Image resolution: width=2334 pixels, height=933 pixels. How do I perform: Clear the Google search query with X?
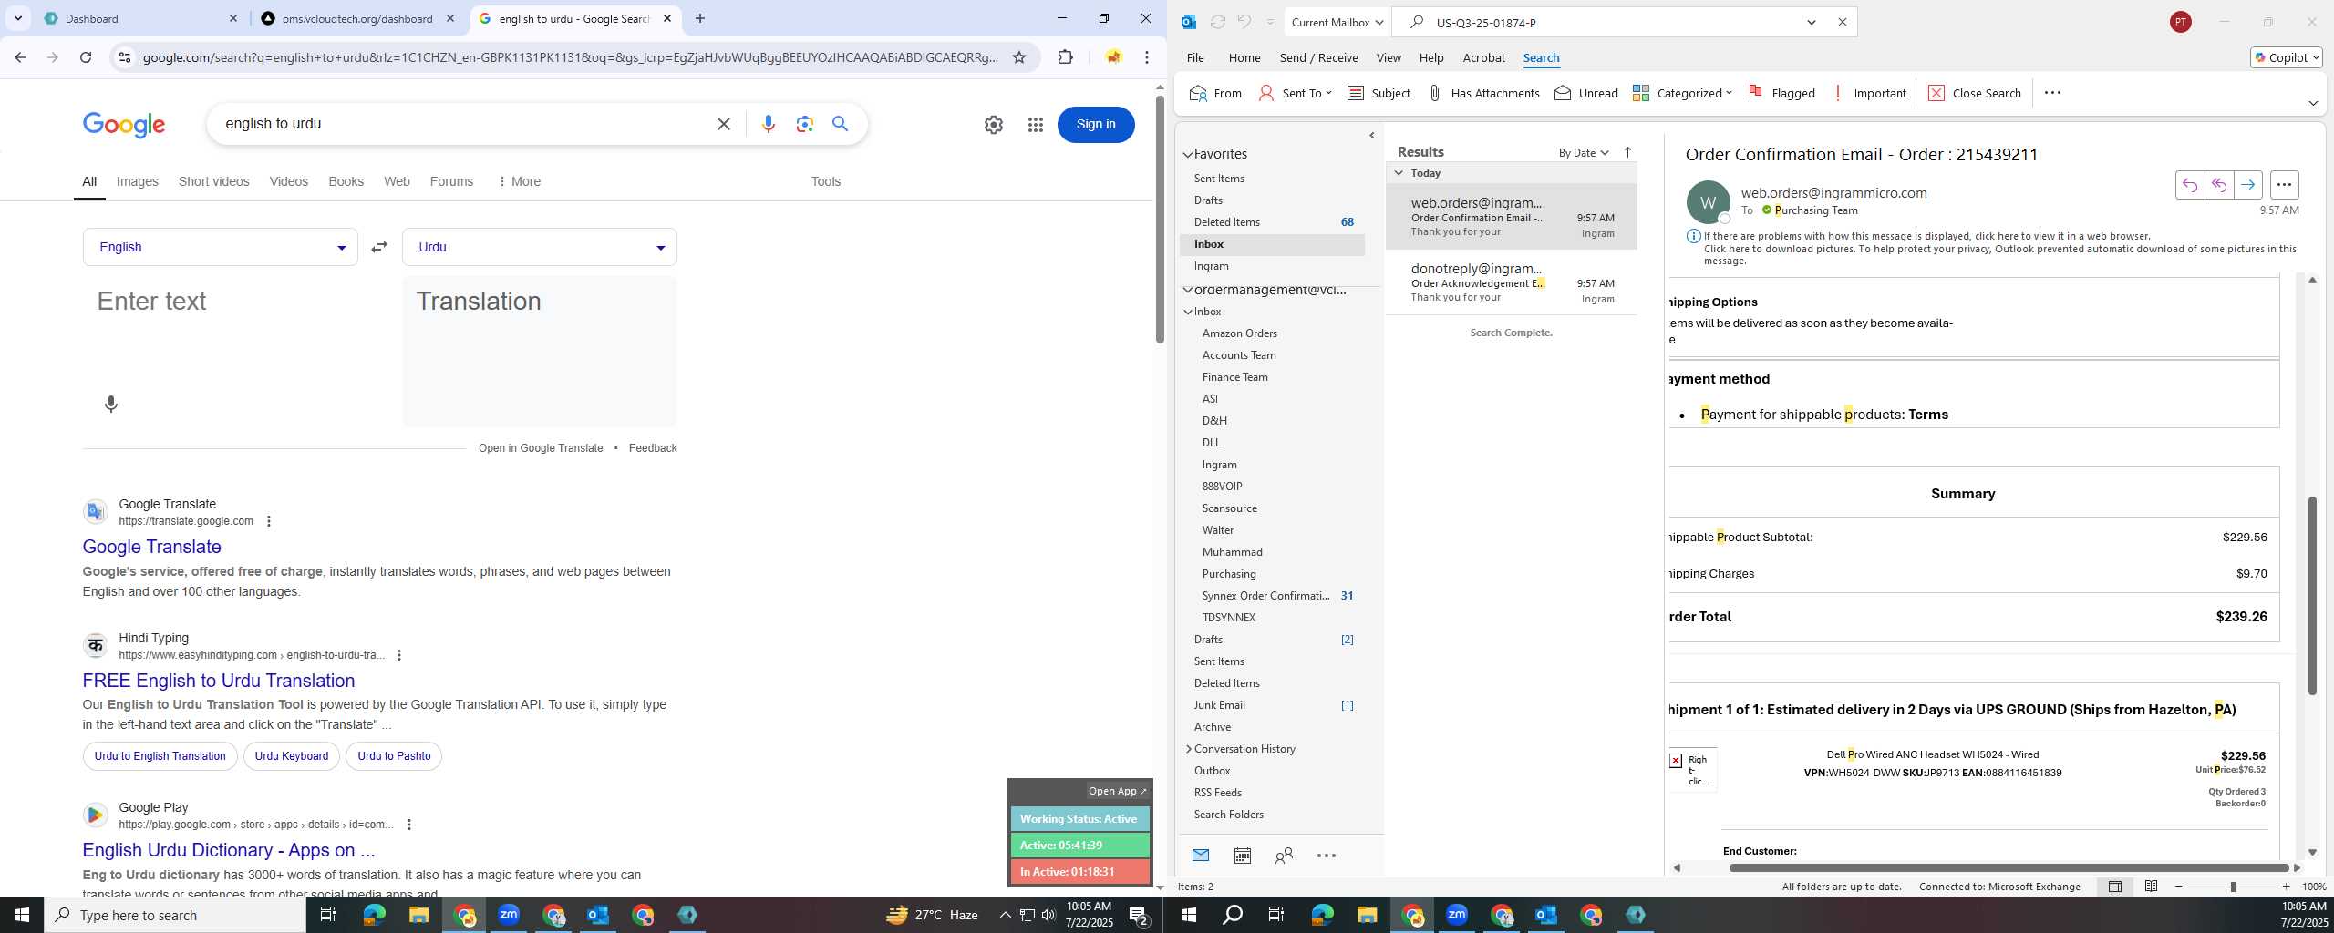coord(724,124)
